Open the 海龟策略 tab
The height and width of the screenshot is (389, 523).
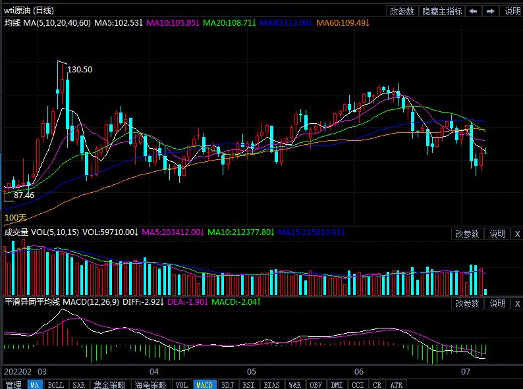(x=151, y=384)
